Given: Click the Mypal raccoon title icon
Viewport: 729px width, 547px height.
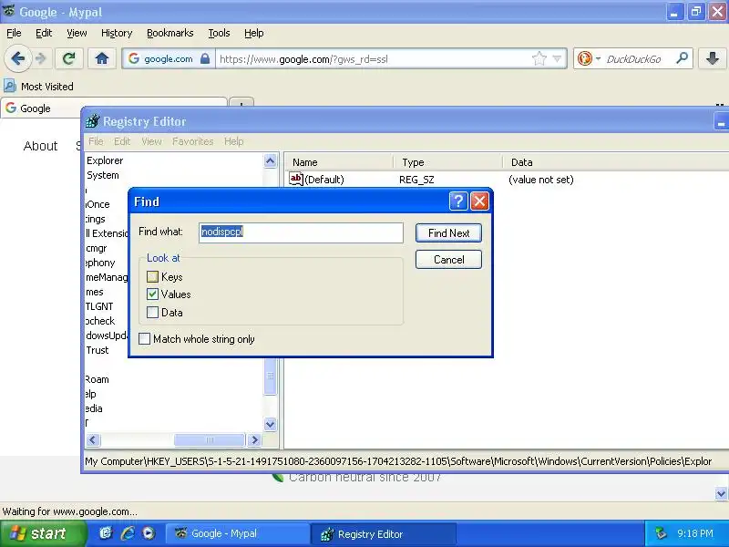Looking at the screenshot, I should pyautogui.click(x=8, y=12).
